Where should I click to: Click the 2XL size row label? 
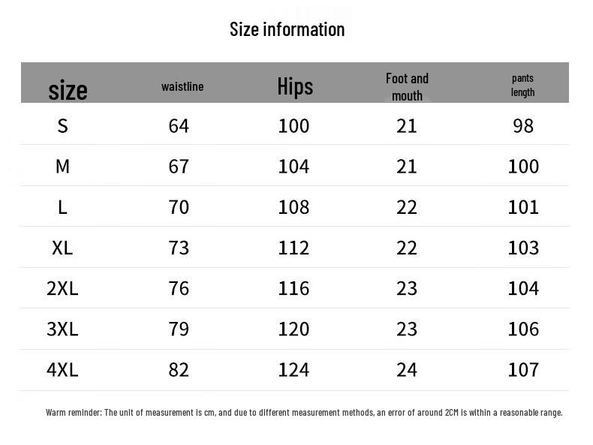click(62, 288)
